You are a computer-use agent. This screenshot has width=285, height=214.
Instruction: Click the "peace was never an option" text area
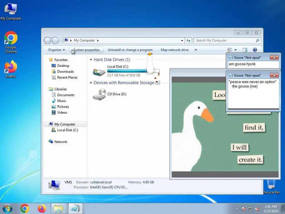(x=253, y=94)
